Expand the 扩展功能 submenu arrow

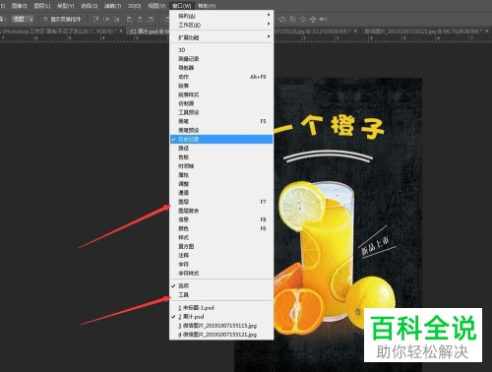pos(269,36)
